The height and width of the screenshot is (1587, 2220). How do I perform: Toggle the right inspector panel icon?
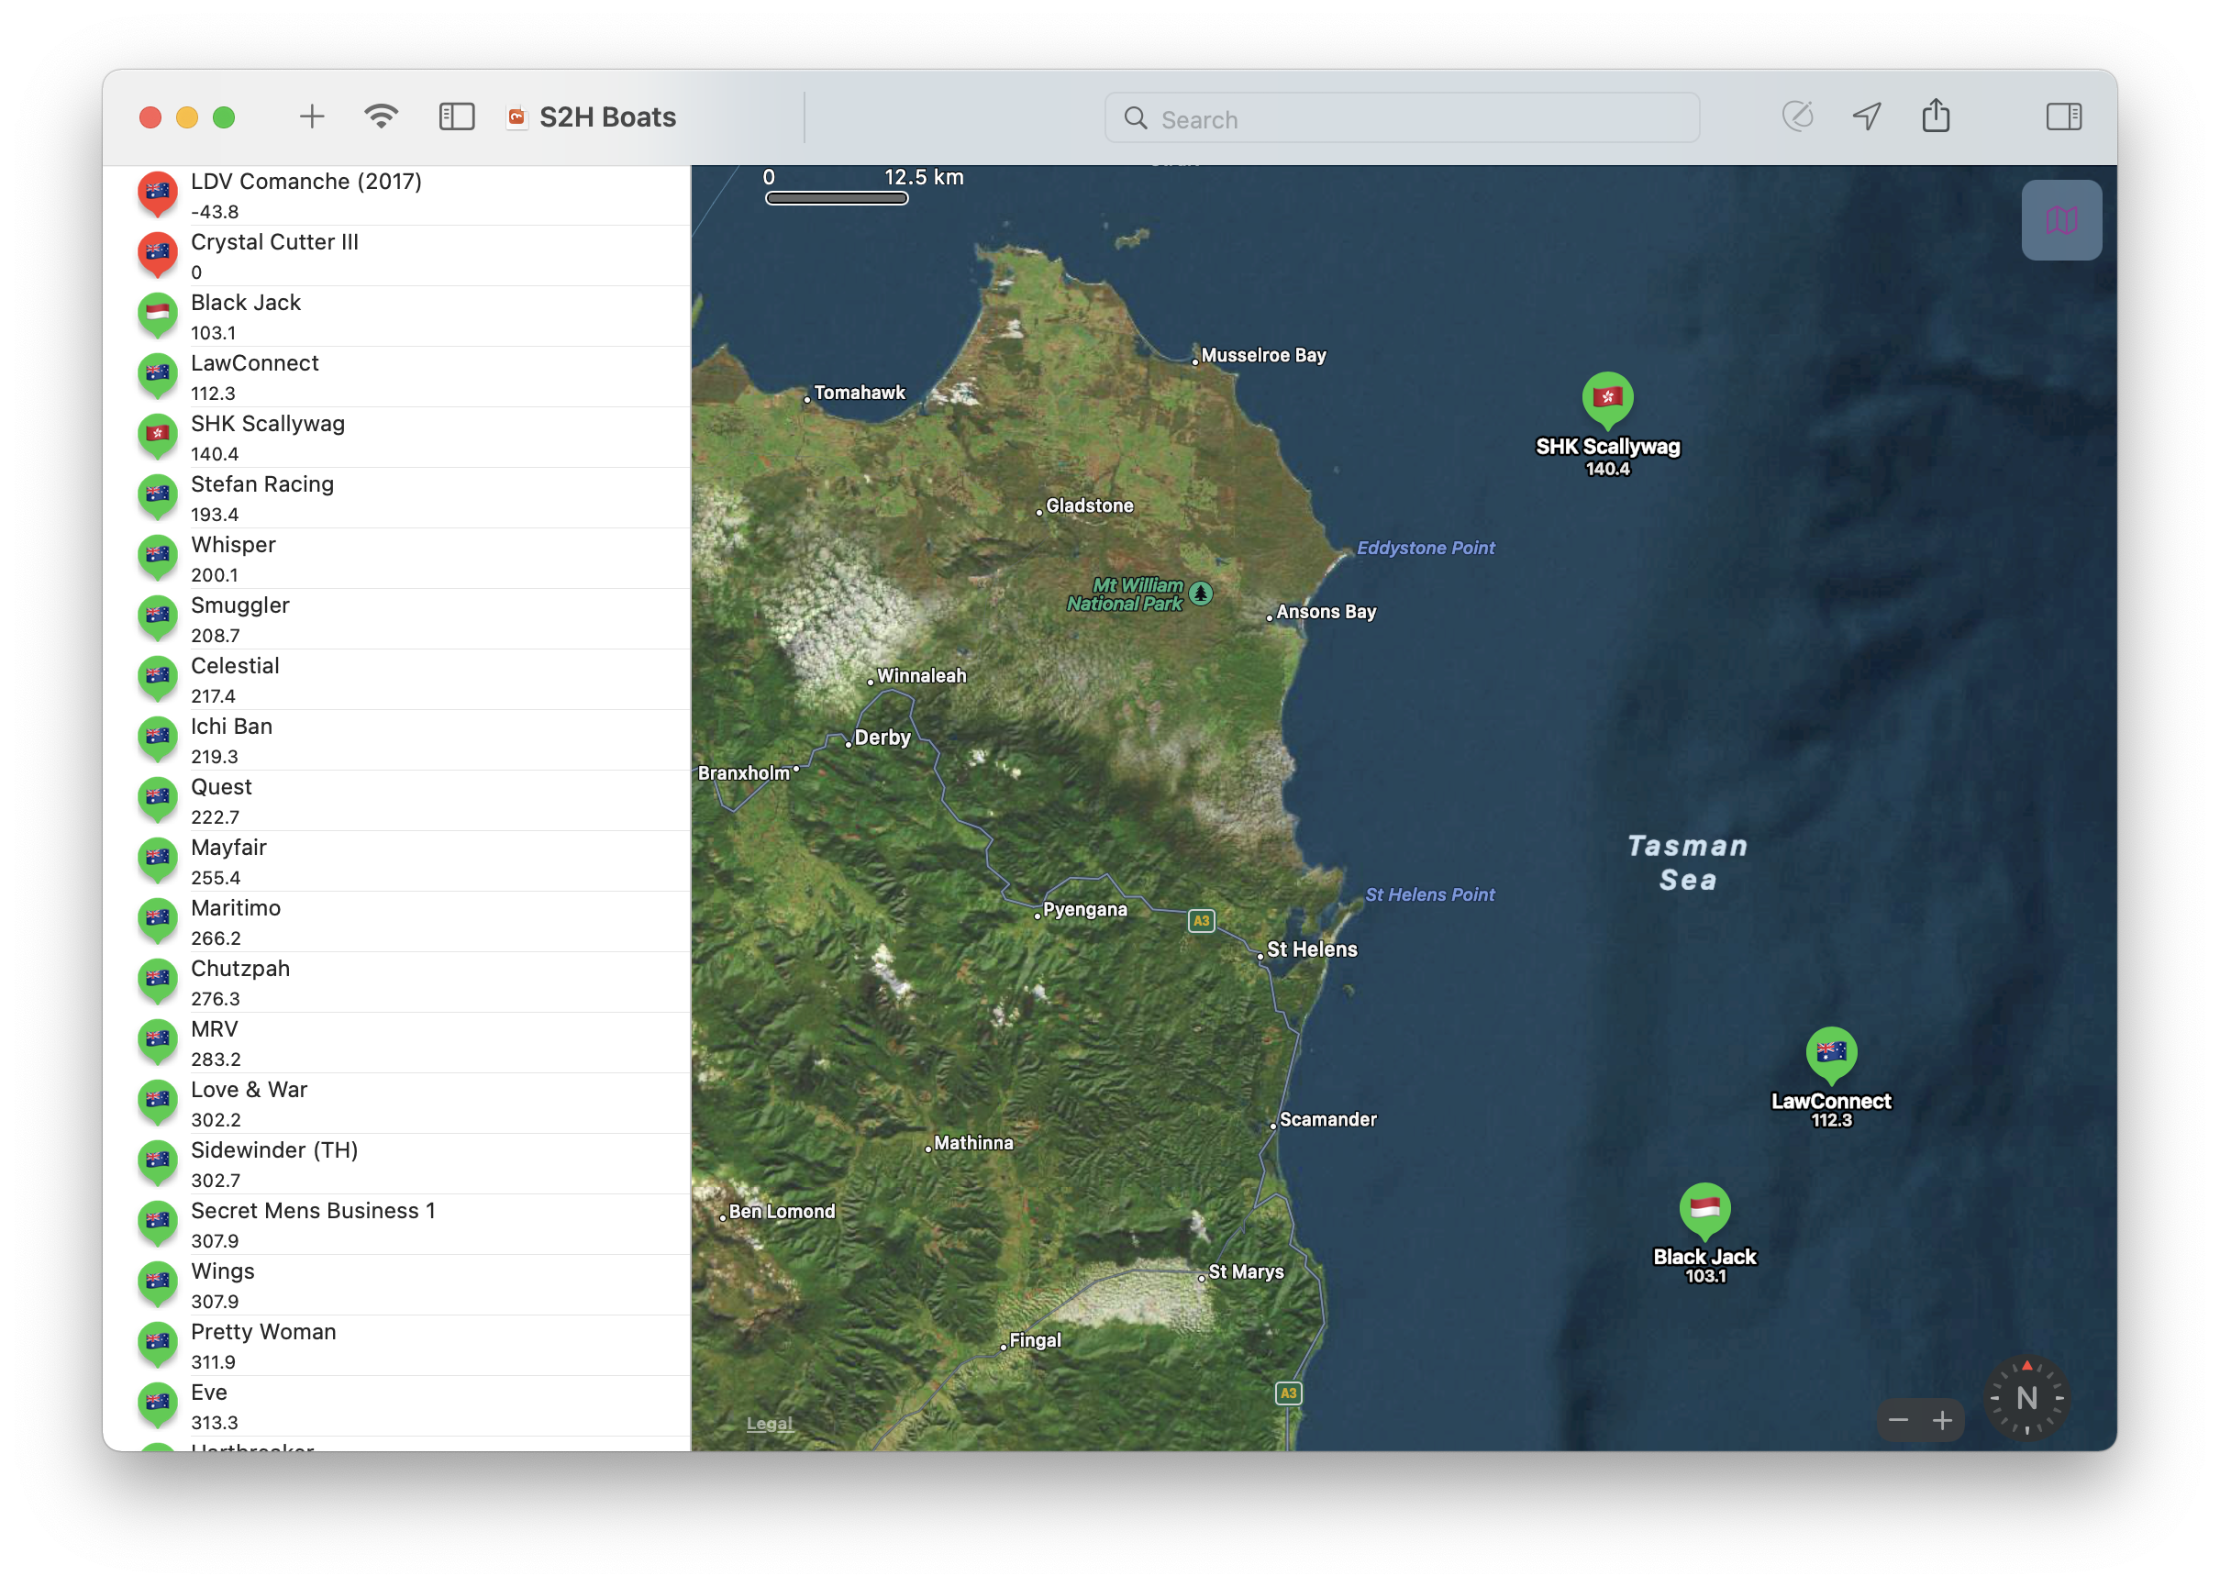tap(2064, 117)
